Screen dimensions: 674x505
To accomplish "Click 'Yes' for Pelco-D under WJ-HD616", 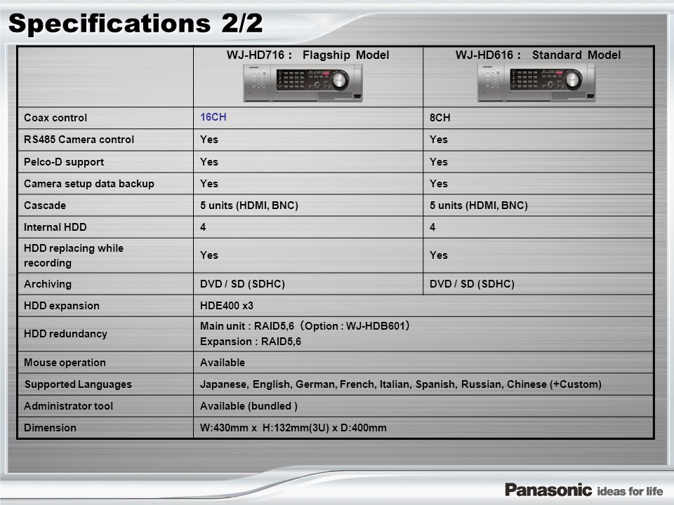I will (x=438, y=162).
